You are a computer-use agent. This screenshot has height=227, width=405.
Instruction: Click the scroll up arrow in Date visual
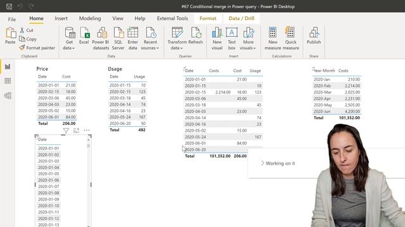click(x=89, y=140)
